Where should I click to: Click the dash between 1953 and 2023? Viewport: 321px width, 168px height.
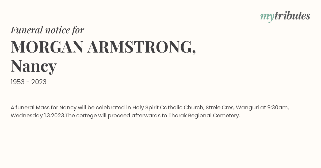coord(28,82)
